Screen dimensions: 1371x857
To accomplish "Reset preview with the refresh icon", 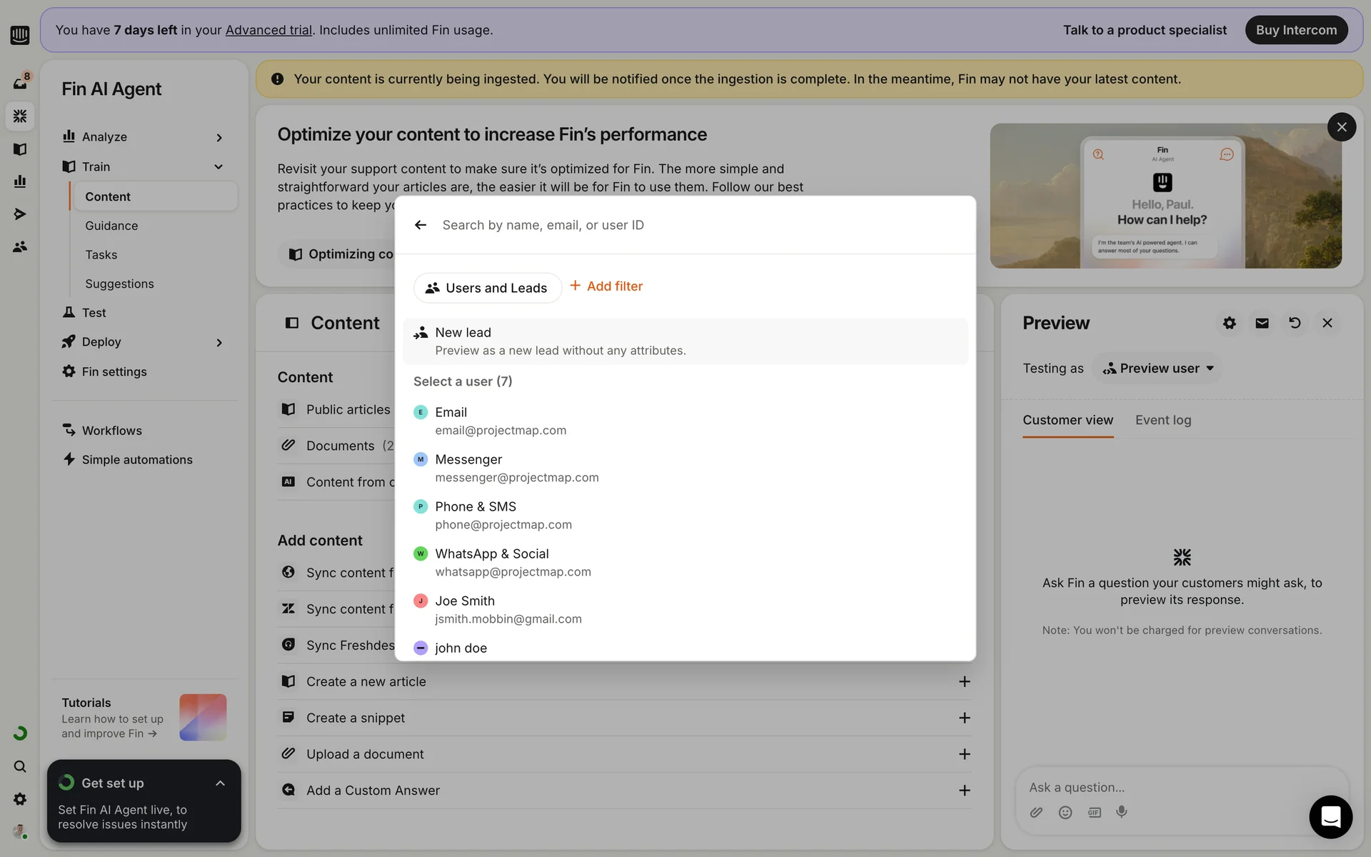I will pos(1294,323).
